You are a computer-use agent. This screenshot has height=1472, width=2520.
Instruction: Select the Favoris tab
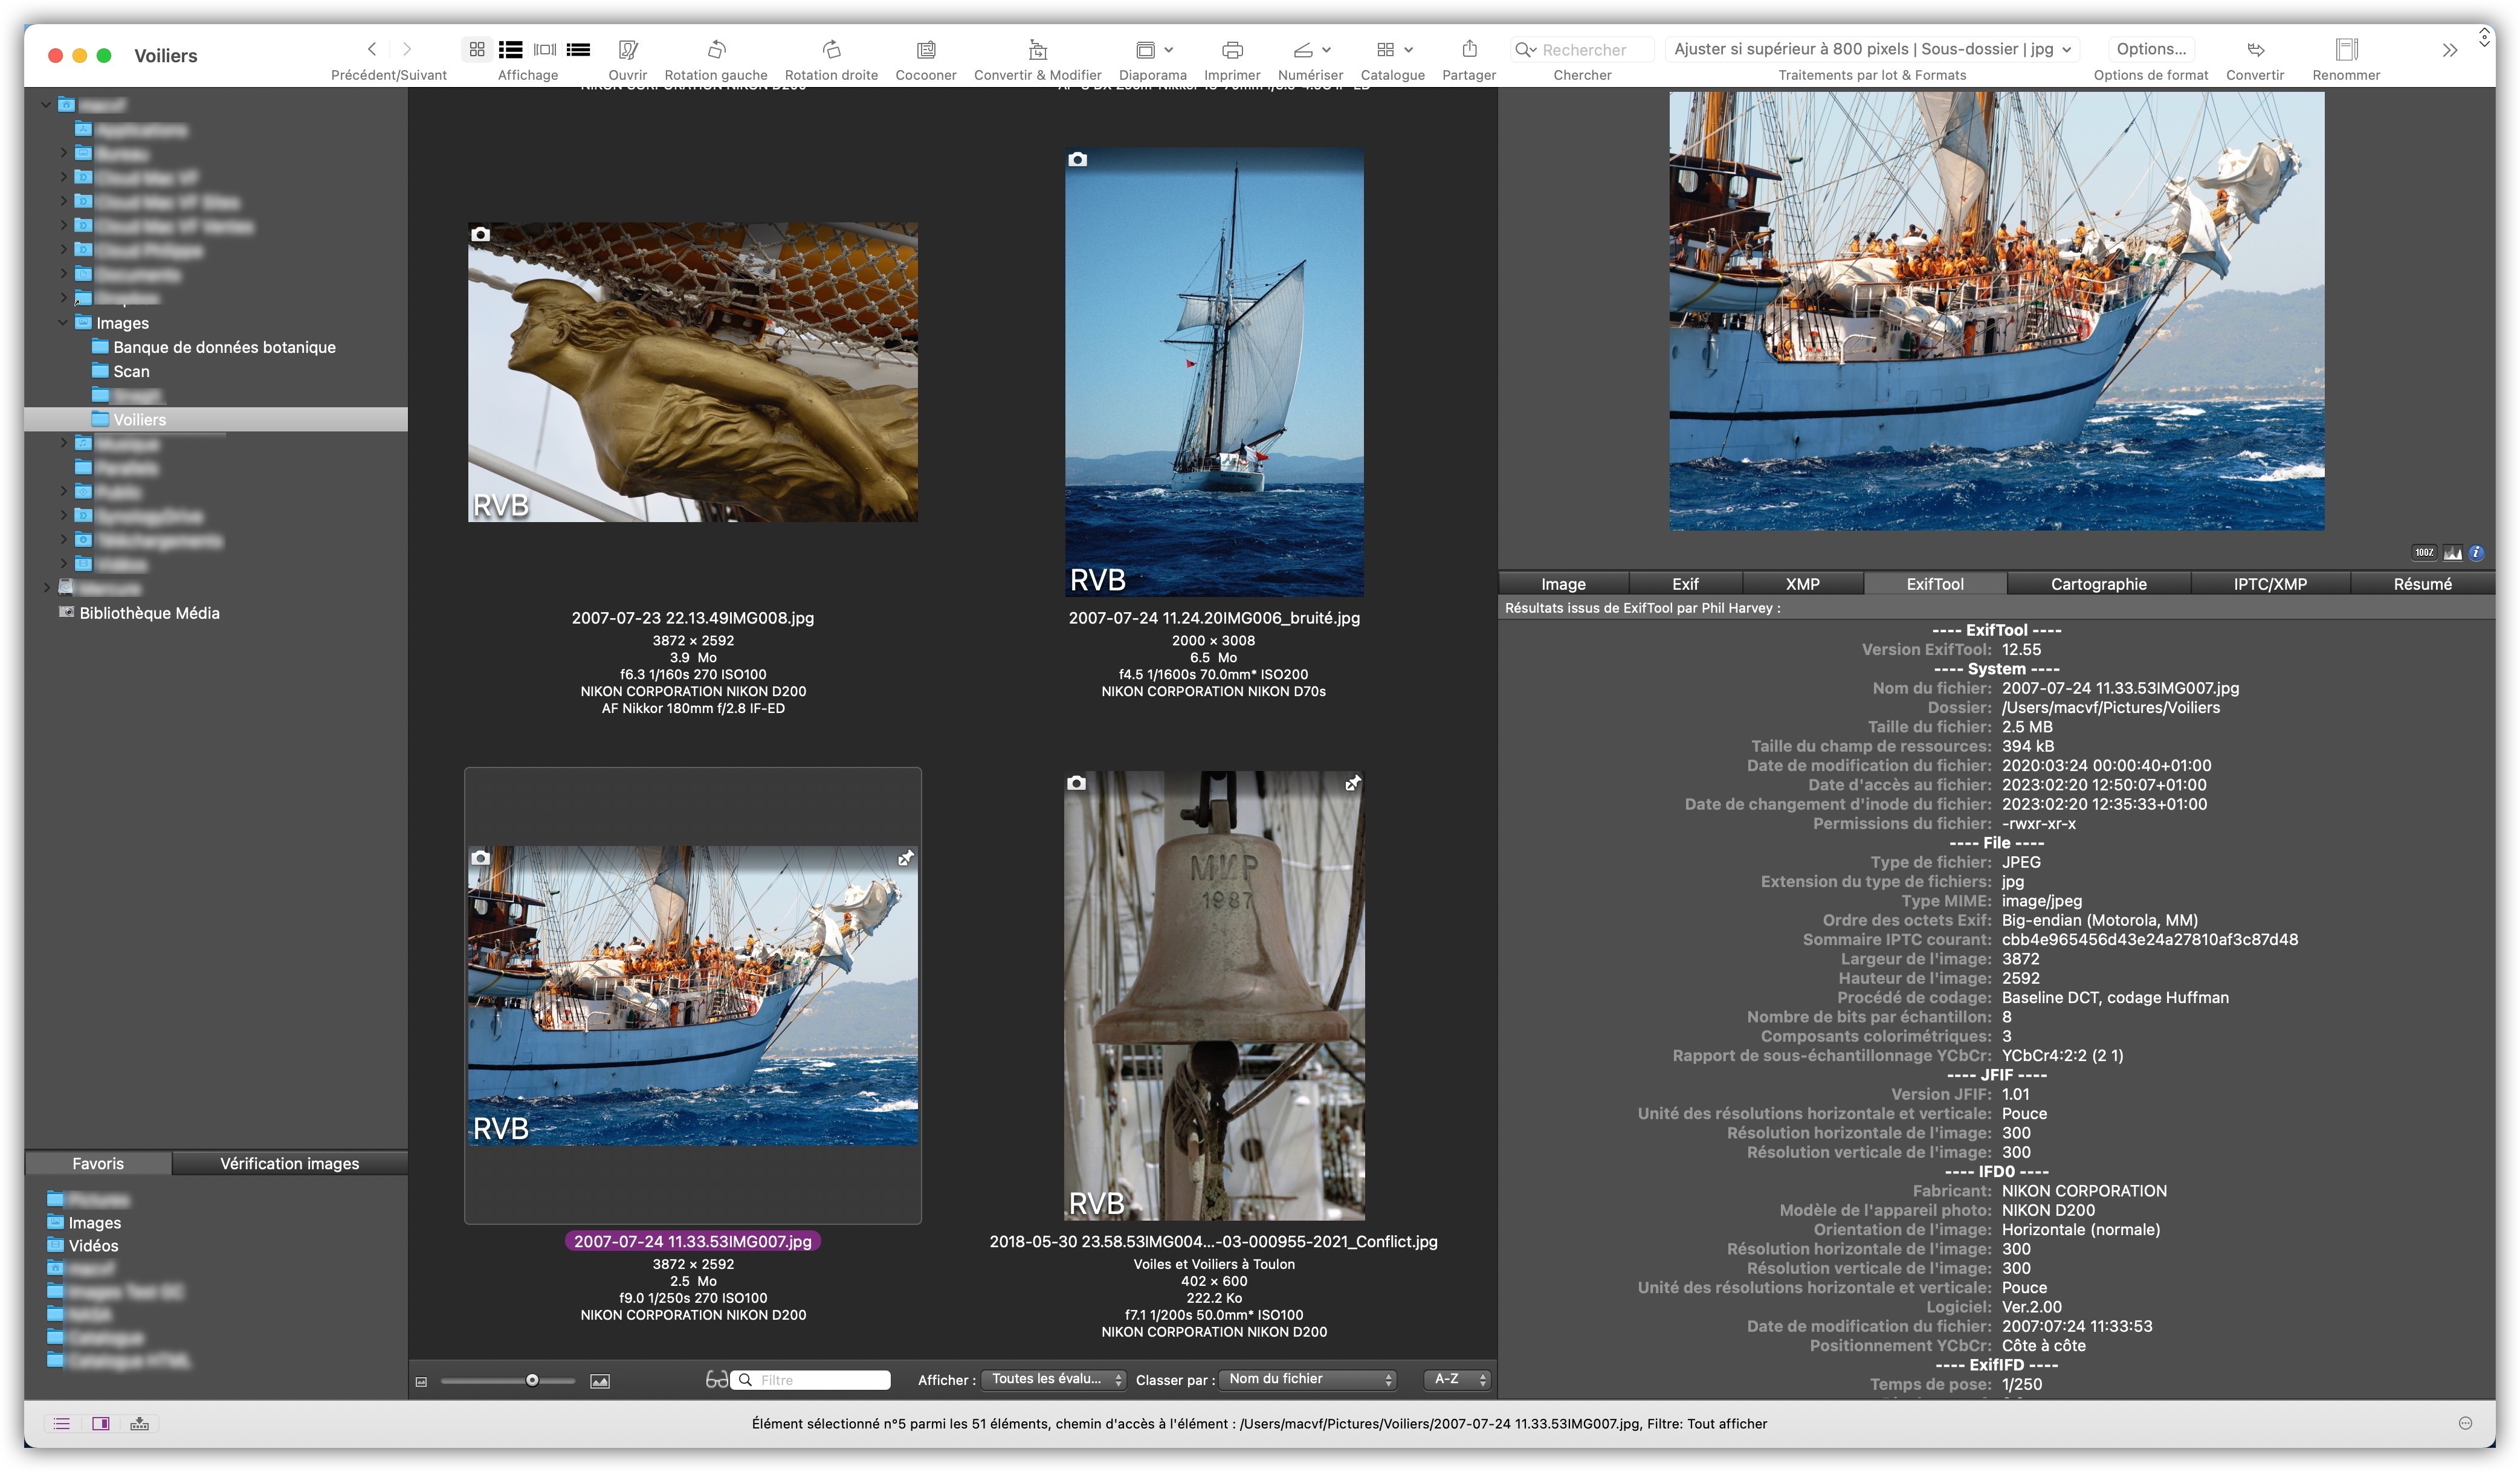98,1163
